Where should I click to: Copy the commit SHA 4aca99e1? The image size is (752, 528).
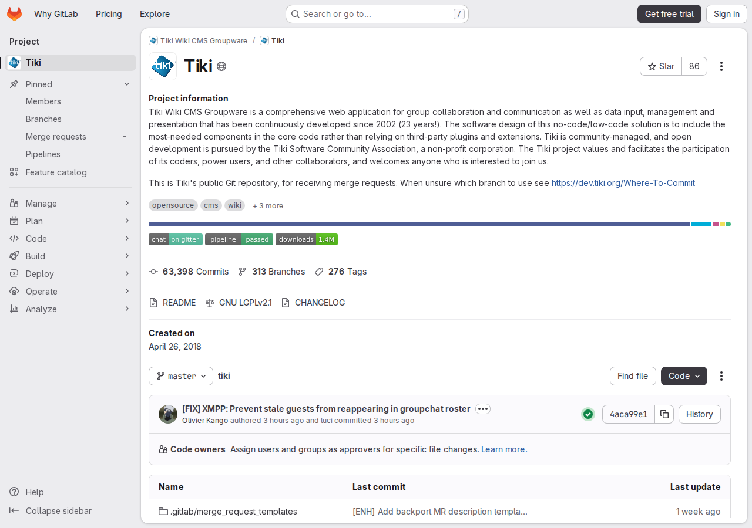[664, 414]
